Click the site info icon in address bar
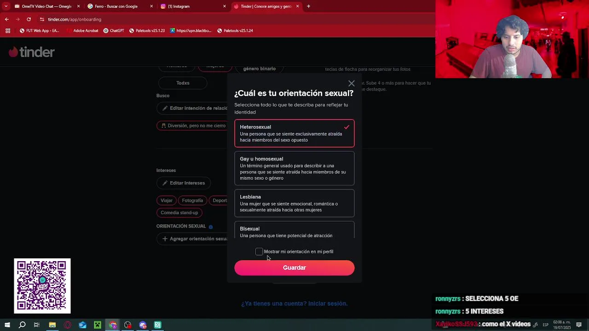589x331 pixels. click(x=42, y=19)
